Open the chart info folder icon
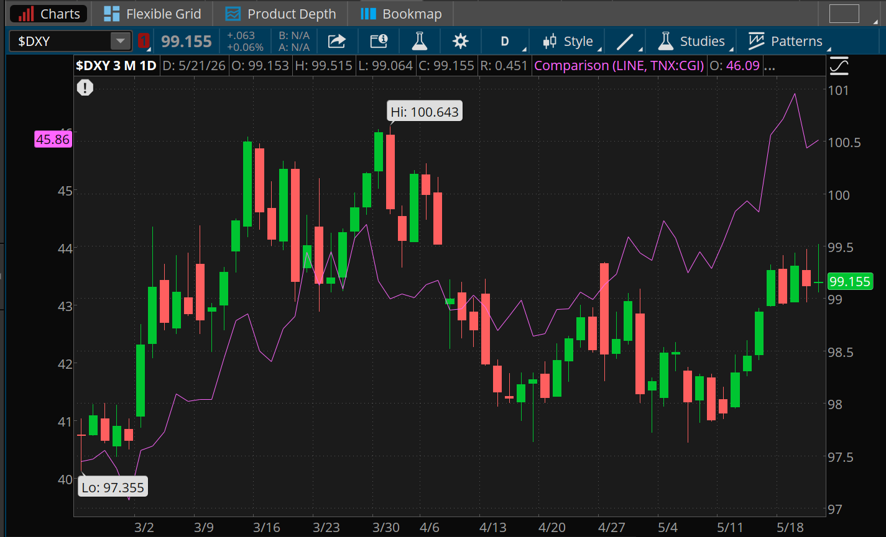 (x=379, y=42)
